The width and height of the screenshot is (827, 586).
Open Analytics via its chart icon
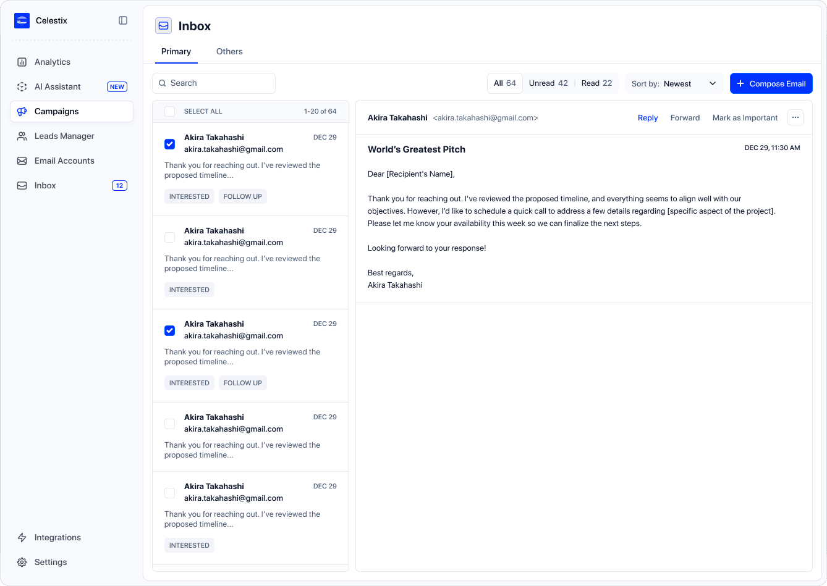coord(22,62)
